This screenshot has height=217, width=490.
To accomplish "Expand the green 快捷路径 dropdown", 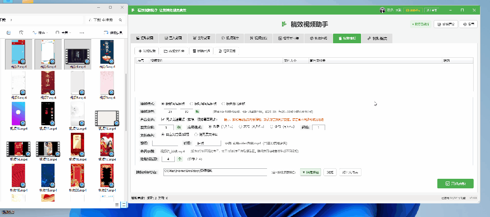I will pos(311,172).
